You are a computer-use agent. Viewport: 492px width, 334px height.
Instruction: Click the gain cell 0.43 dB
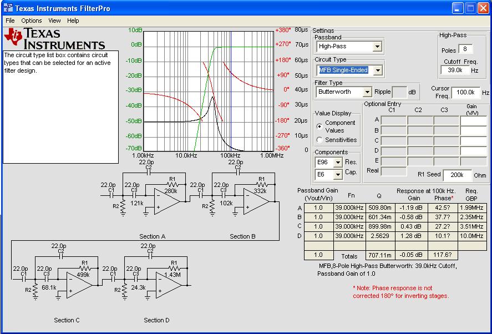412,226
